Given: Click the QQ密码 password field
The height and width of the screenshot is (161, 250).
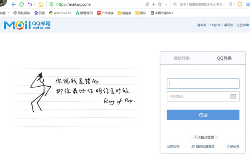Looking at the screenshot, I should point(203,96).
